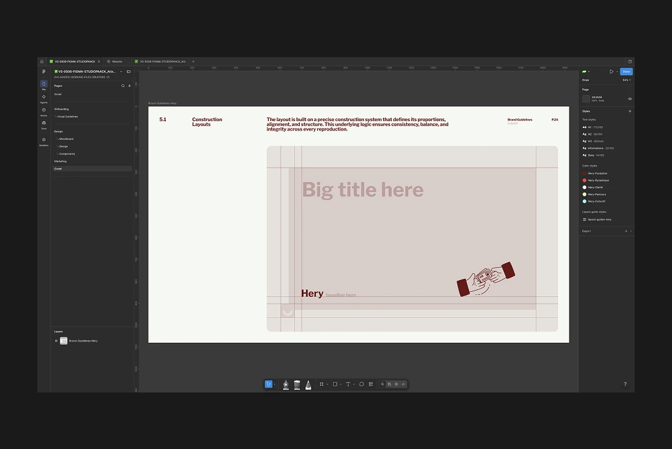The image size is (672, 449).
Task: Open the help question mark button
Action: (625, 384)
